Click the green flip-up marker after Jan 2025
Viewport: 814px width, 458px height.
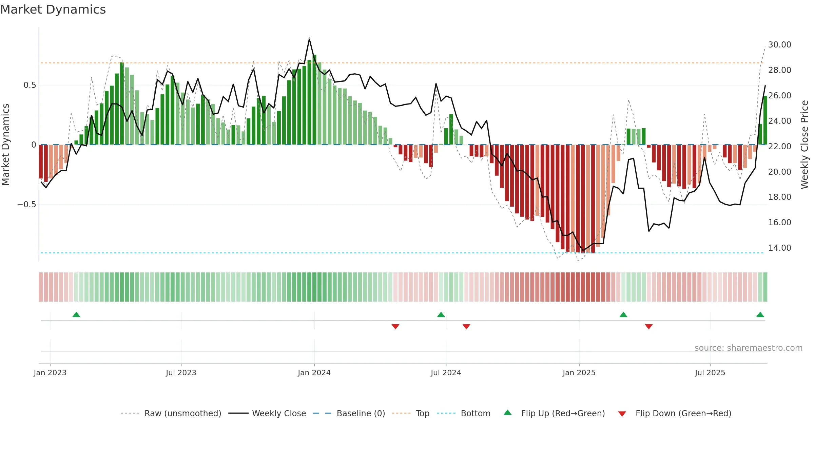623,314
